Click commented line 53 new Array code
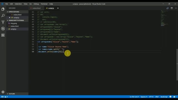 tap(65, 37)
